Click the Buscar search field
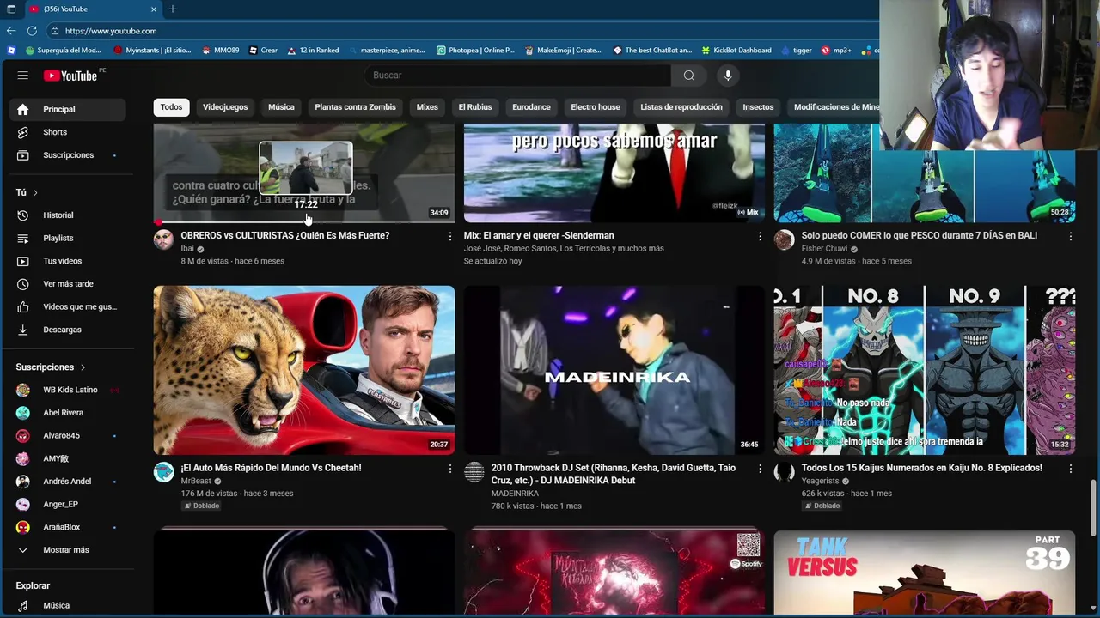The height and width of the screenshot is (618, 1100). pos(517,76)
